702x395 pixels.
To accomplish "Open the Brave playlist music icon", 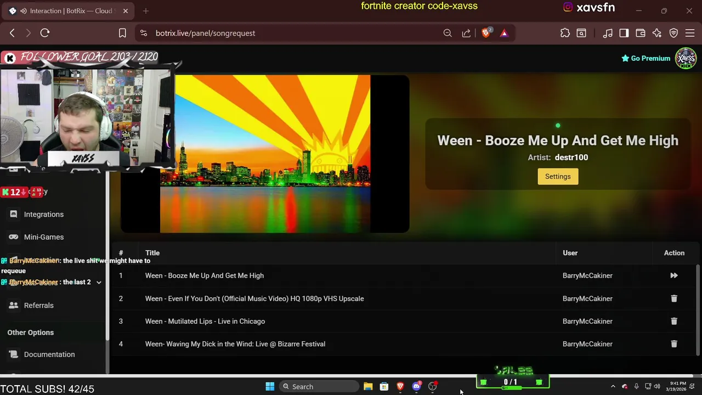I will (608, 33).
